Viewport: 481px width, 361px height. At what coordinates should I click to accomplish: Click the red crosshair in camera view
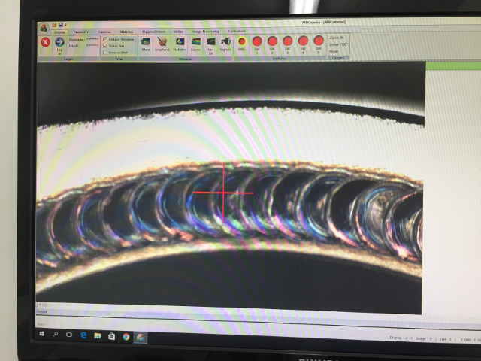pos(223,193)
